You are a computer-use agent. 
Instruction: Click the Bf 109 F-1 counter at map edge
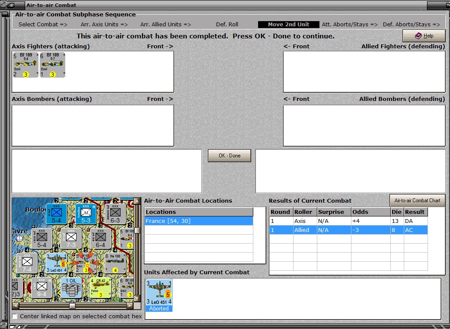click(x=126, y=238)
